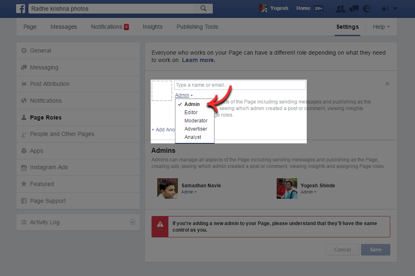Open the Page Support section
Screen dimensions: 415x276
pos(78,201)
